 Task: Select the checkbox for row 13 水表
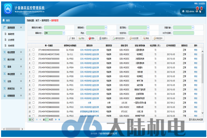(x=34, y=102)
